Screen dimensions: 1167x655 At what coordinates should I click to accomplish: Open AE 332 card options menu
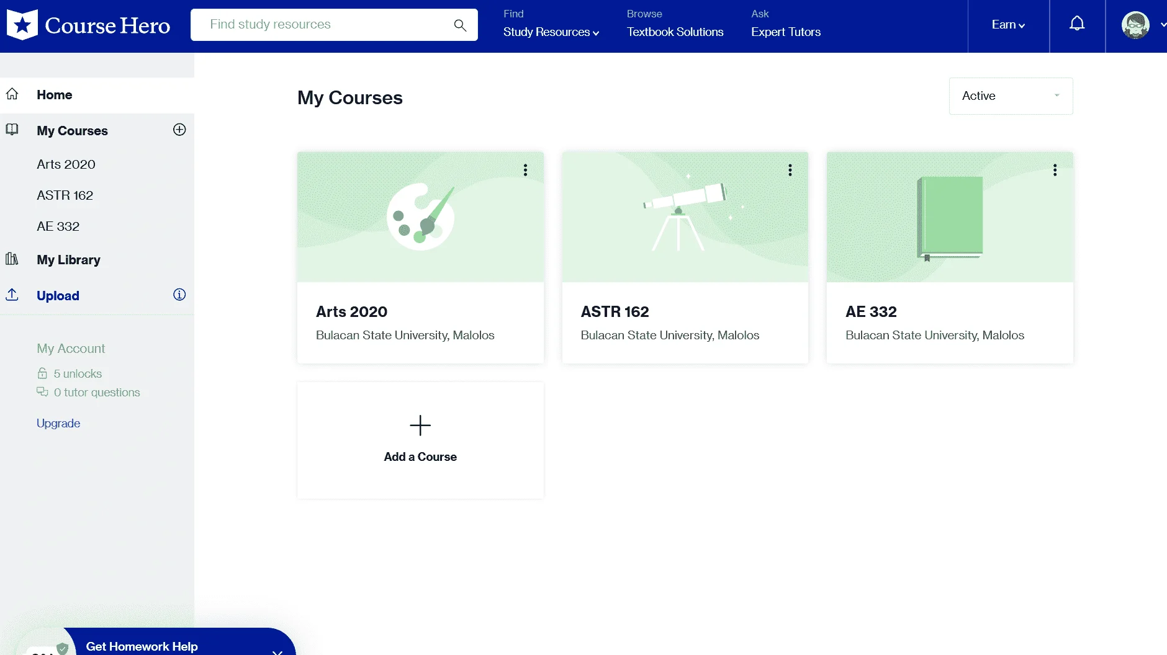click(x=1055, y=170)
